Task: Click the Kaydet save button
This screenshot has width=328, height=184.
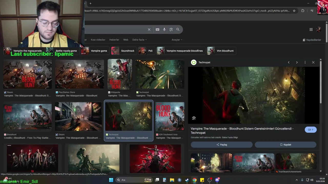Action: [x=285, y=145]
